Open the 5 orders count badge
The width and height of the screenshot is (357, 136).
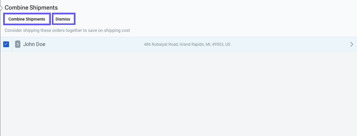pyautogui.click(x=18, y=44)
